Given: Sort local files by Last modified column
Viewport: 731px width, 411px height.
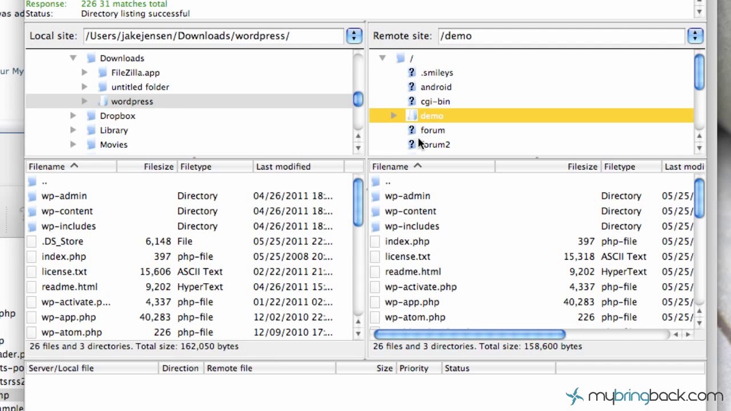Looking at the screenshot, I should coord(298,167).
